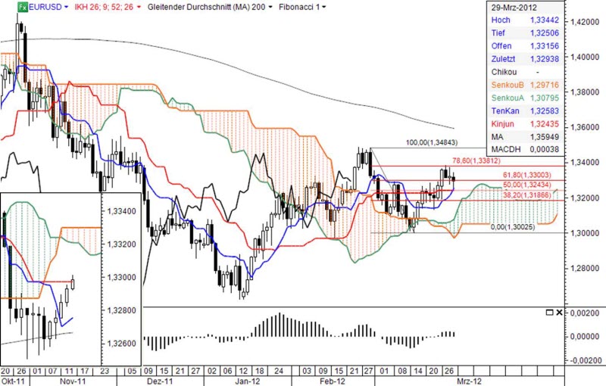Click the 1,36000 price axis label
The image size is (606, 386).
[x=585, y=127]
